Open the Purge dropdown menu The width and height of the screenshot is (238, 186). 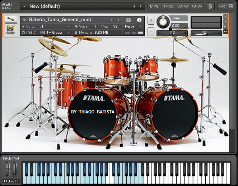click(x=141, y=26)
